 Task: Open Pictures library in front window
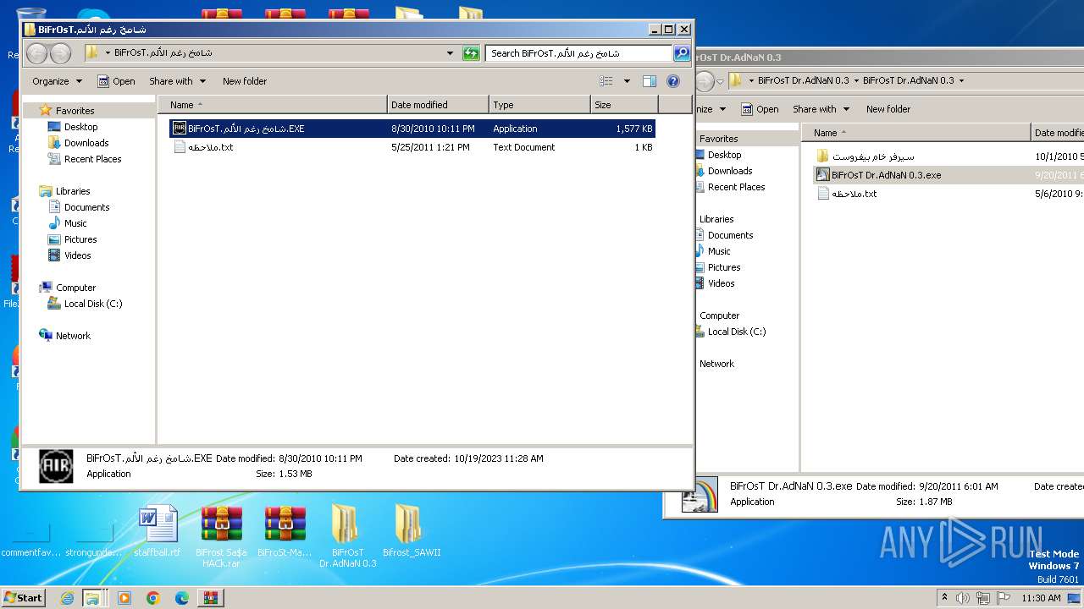point(80,239)
